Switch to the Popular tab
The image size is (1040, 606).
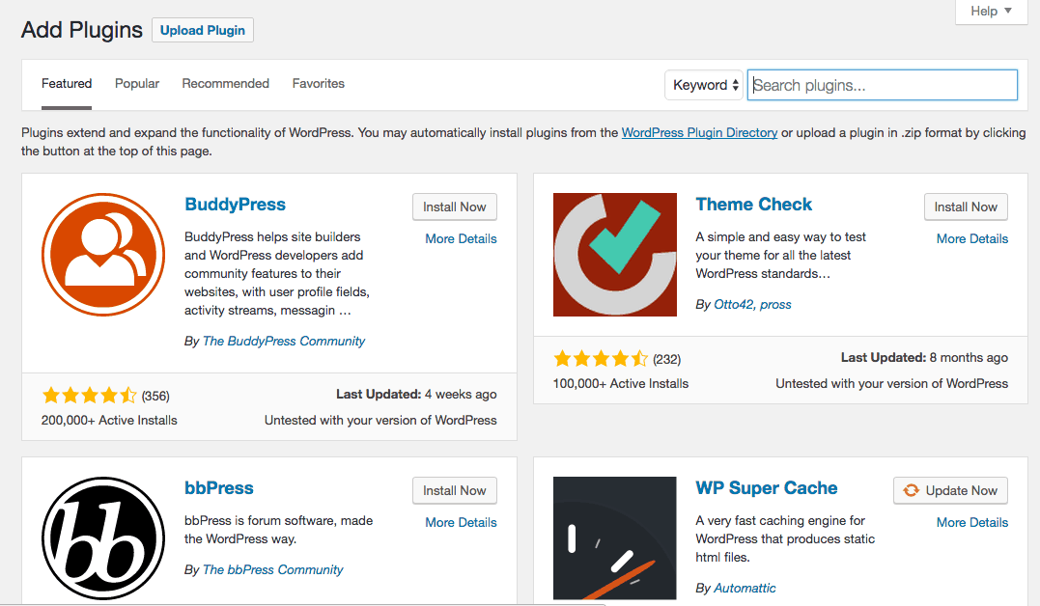(x=136, y=84)
